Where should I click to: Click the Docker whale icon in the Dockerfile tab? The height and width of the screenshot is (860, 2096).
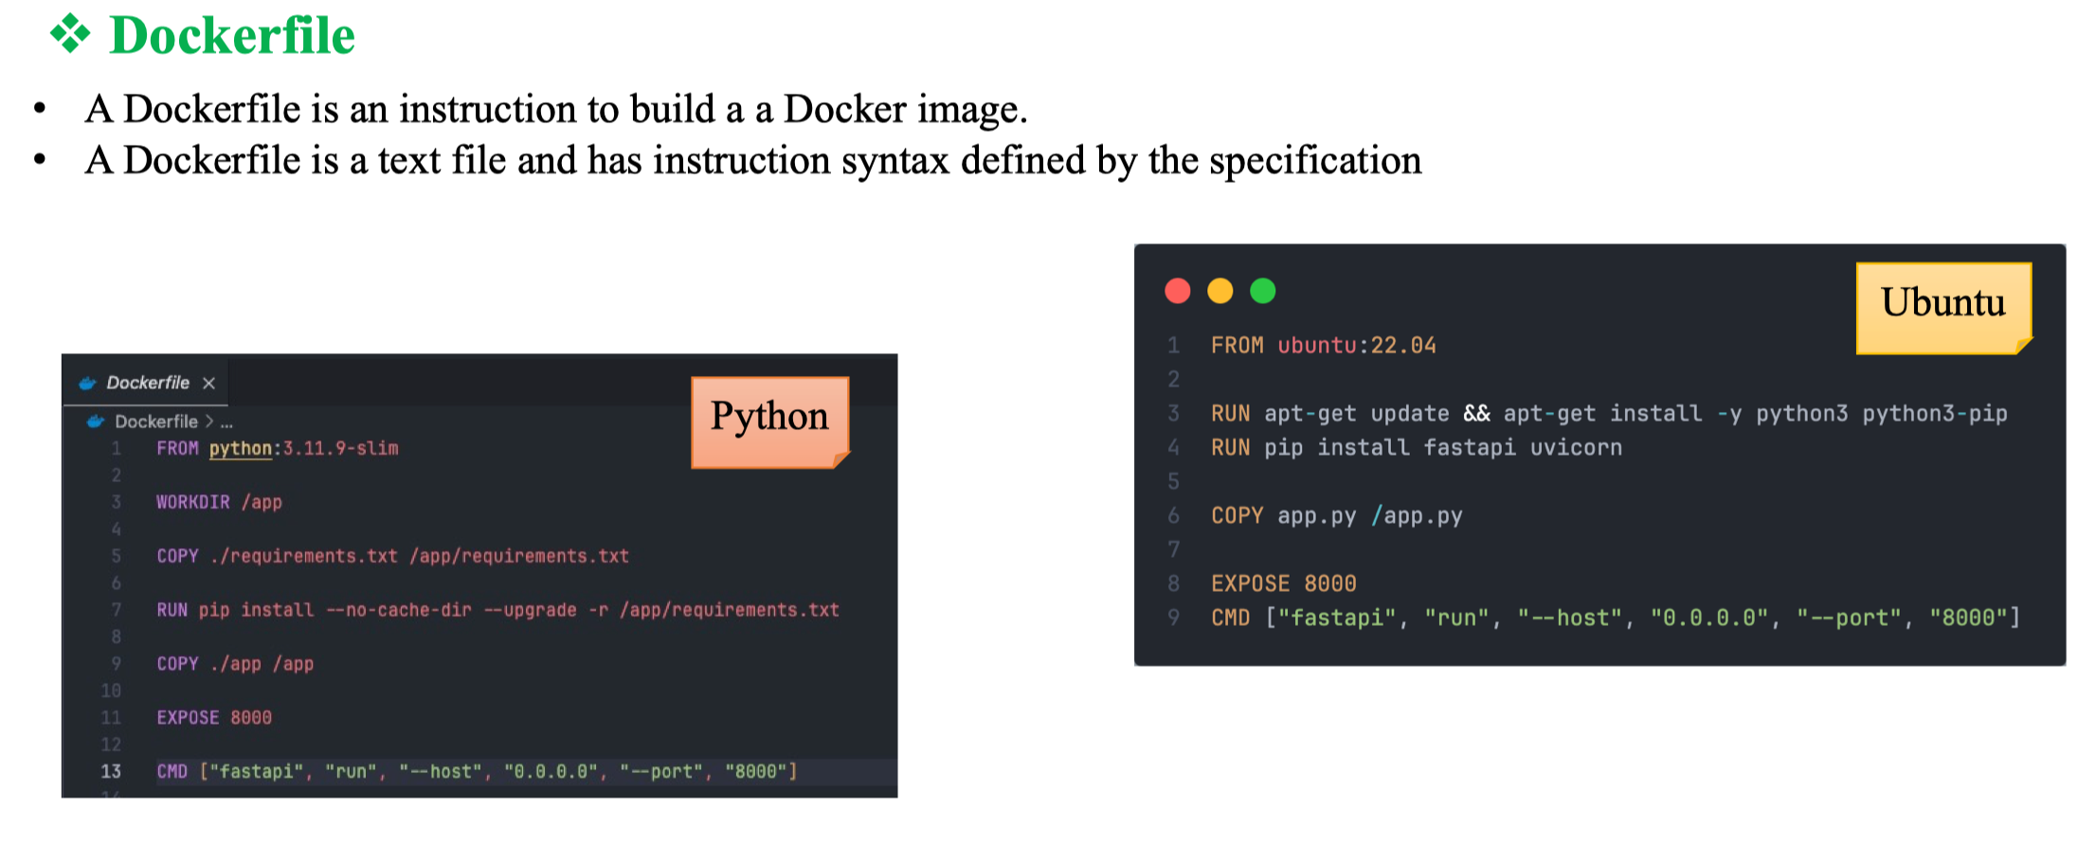point(88,384)
